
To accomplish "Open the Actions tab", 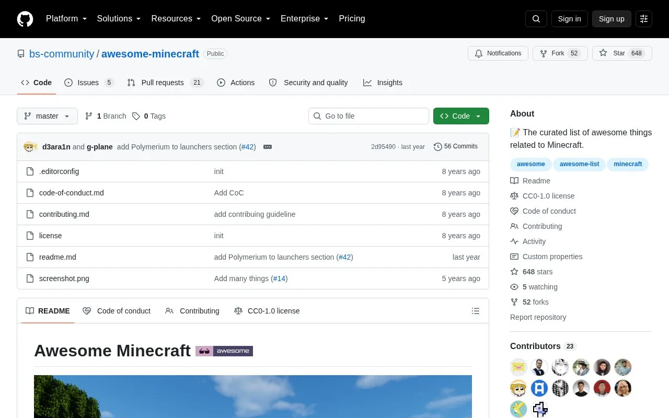I will [236, 83].
